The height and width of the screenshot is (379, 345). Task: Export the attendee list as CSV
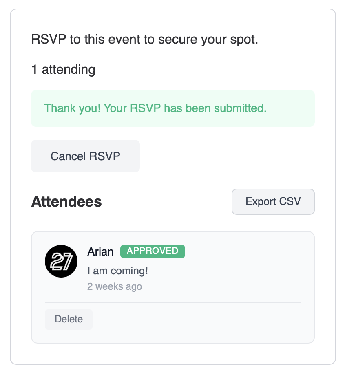(273, 201)
